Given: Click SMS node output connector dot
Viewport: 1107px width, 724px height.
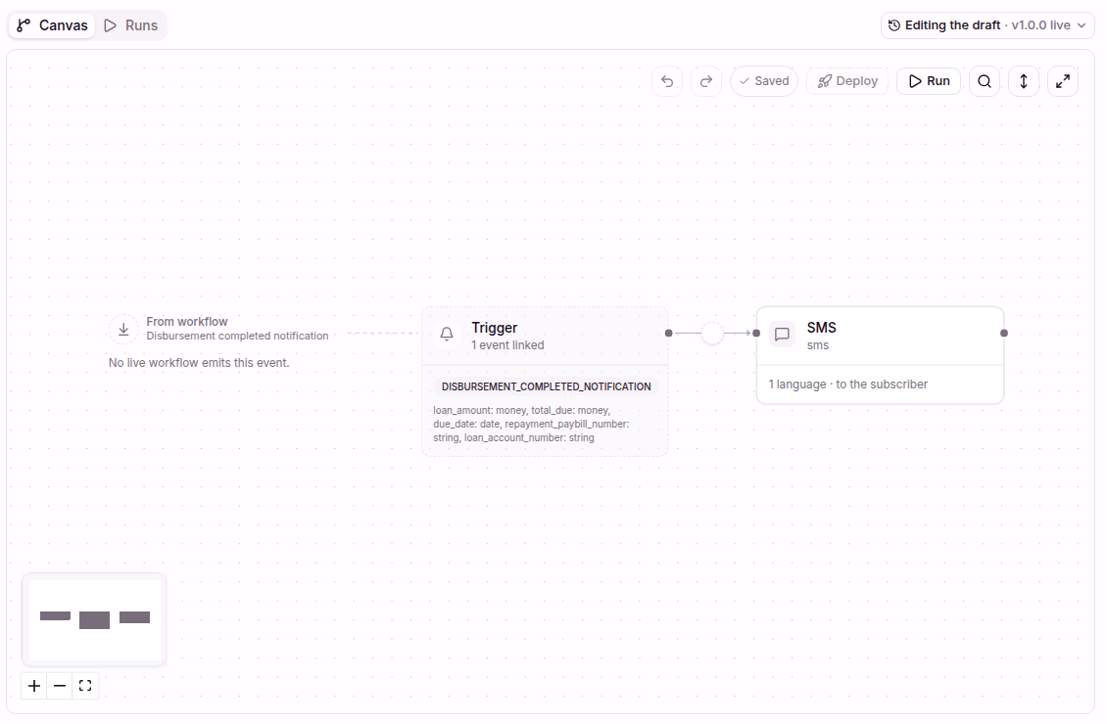Looking at the screenshot, I should coord(1004,333).
